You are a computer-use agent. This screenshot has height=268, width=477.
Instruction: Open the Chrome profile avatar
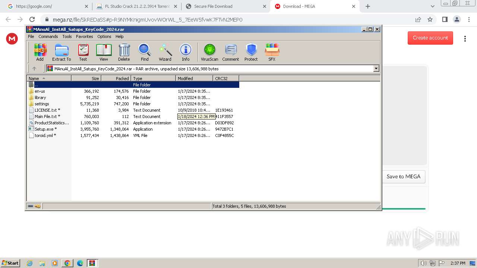(457, 19)
